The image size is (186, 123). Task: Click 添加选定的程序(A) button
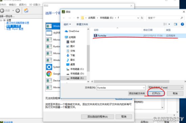coord(97,117)
